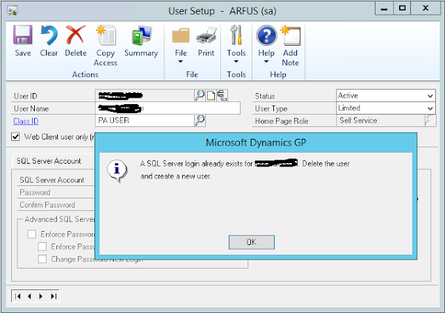Click the User Name input field
The height and width of the screenshot is (313, 445).
tap(168, 108)
